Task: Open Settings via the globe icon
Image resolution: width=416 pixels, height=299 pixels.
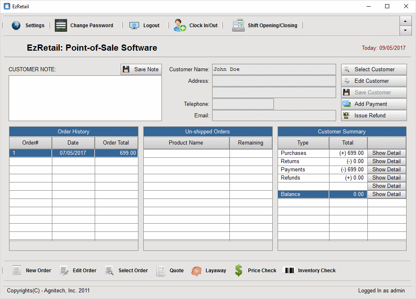Action: [x=16, y=26]
